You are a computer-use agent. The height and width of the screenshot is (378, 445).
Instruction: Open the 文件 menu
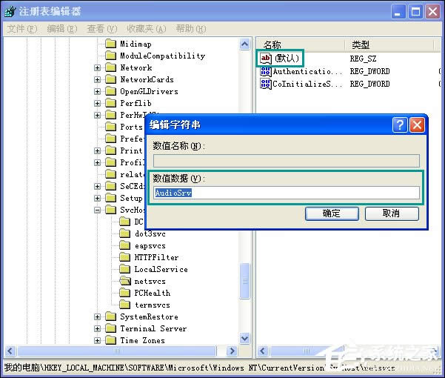(x=21, y=29)
